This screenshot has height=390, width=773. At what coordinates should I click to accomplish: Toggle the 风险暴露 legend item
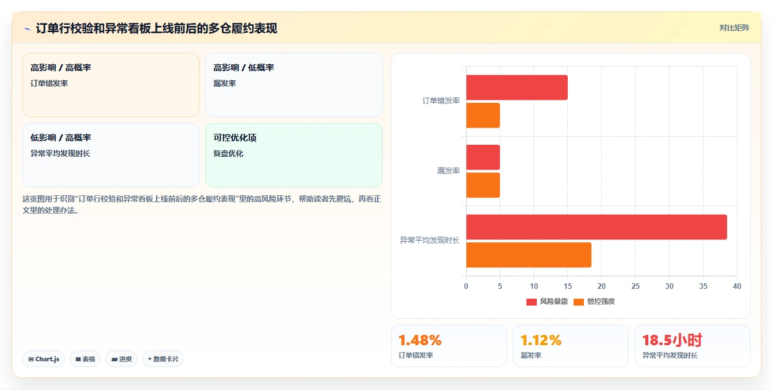tap(547, 302)
